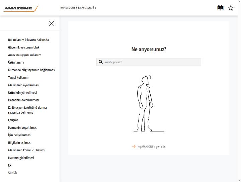Open Makinenin ayarlanması

point(23,85)
